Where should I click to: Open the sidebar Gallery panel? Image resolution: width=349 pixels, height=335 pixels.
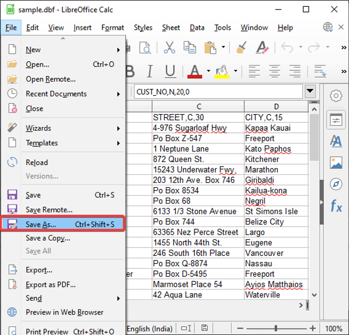336,163
